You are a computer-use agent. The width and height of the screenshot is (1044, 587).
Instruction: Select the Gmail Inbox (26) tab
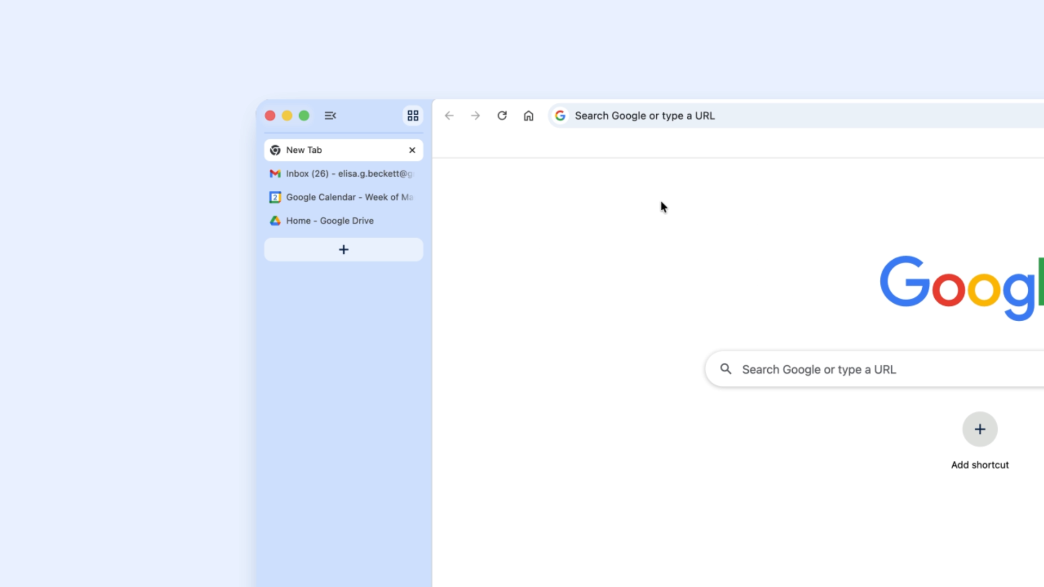343,173
